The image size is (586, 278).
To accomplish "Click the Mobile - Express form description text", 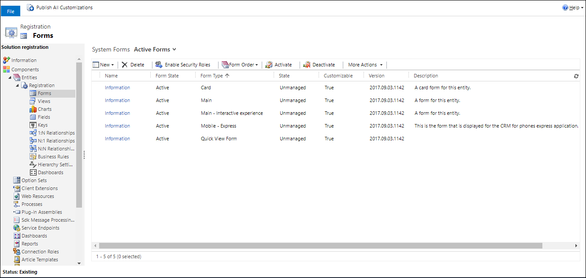I will (497, 126).
